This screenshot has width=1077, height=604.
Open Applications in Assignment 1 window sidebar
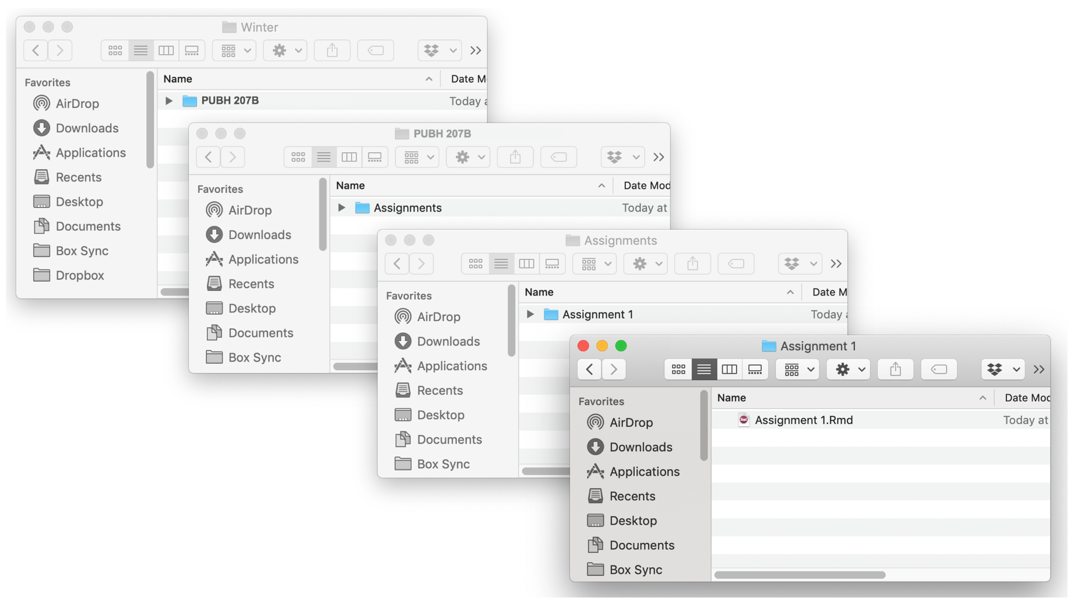coord(633,472)
